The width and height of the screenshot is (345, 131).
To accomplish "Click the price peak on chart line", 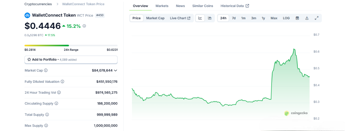I will click(294, 49).
